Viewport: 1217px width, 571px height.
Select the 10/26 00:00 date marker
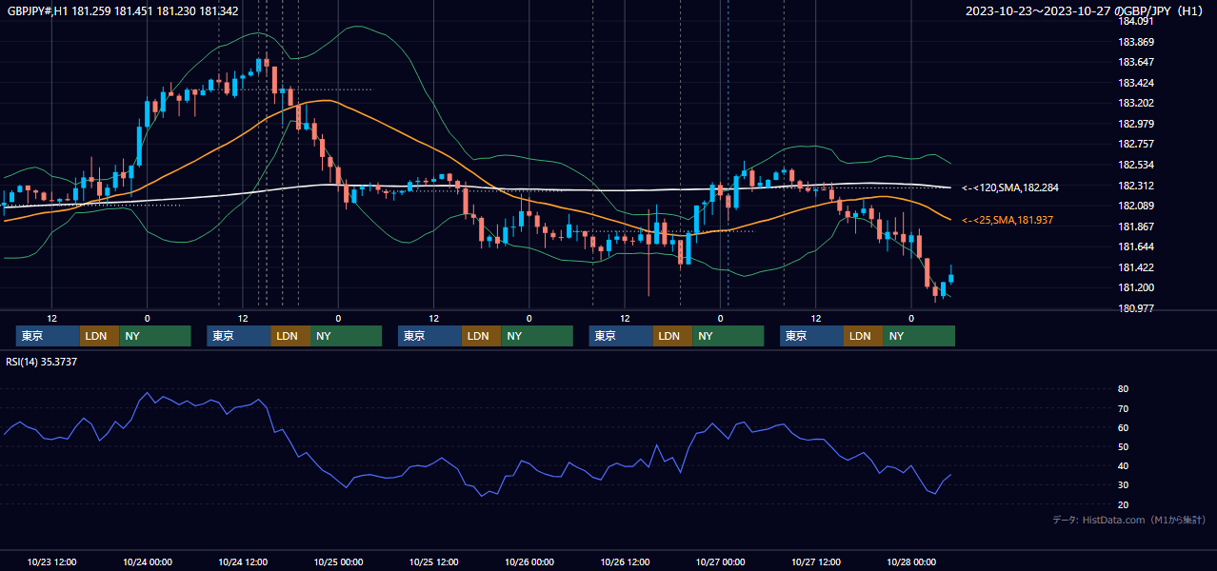[529, 561]
